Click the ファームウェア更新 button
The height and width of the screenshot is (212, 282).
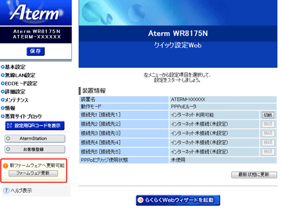tap(33, 174)
